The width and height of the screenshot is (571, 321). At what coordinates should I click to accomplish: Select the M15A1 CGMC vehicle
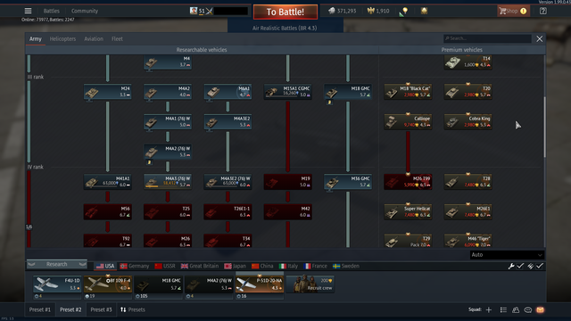(x=287, y=92)
